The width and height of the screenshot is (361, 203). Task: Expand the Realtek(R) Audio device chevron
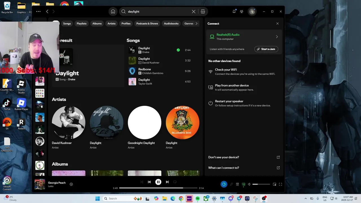tap(277, 37)
